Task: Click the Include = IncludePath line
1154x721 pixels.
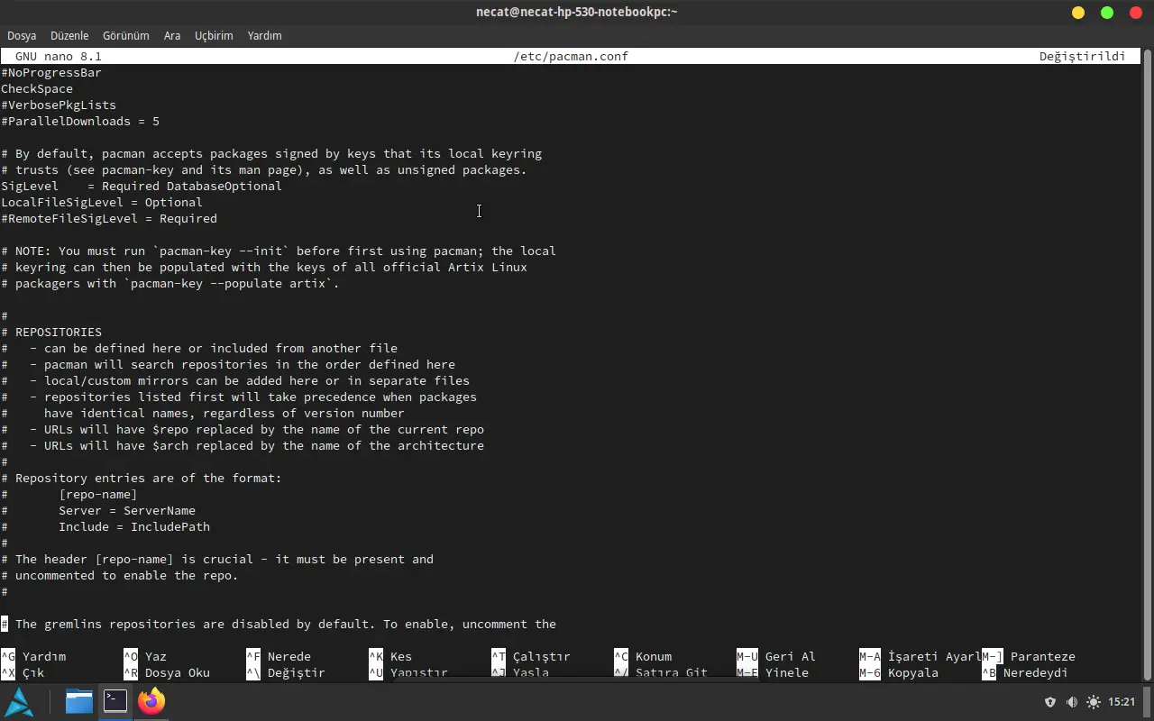Action: [x=134, y=527]
